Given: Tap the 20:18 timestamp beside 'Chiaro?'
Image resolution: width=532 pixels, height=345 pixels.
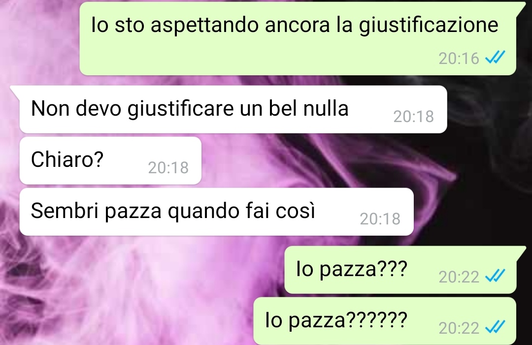Looking at the screenshot, I should pyautogui.click(x=168, y=168).
